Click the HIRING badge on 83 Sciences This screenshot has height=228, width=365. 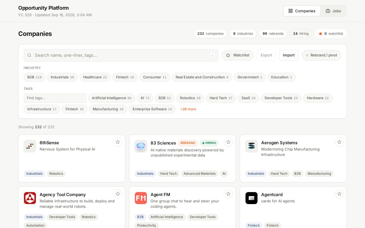(209, 143)
